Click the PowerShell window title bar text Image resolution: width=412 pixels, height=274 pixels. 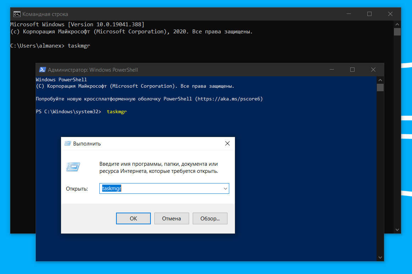pos(93,70)
